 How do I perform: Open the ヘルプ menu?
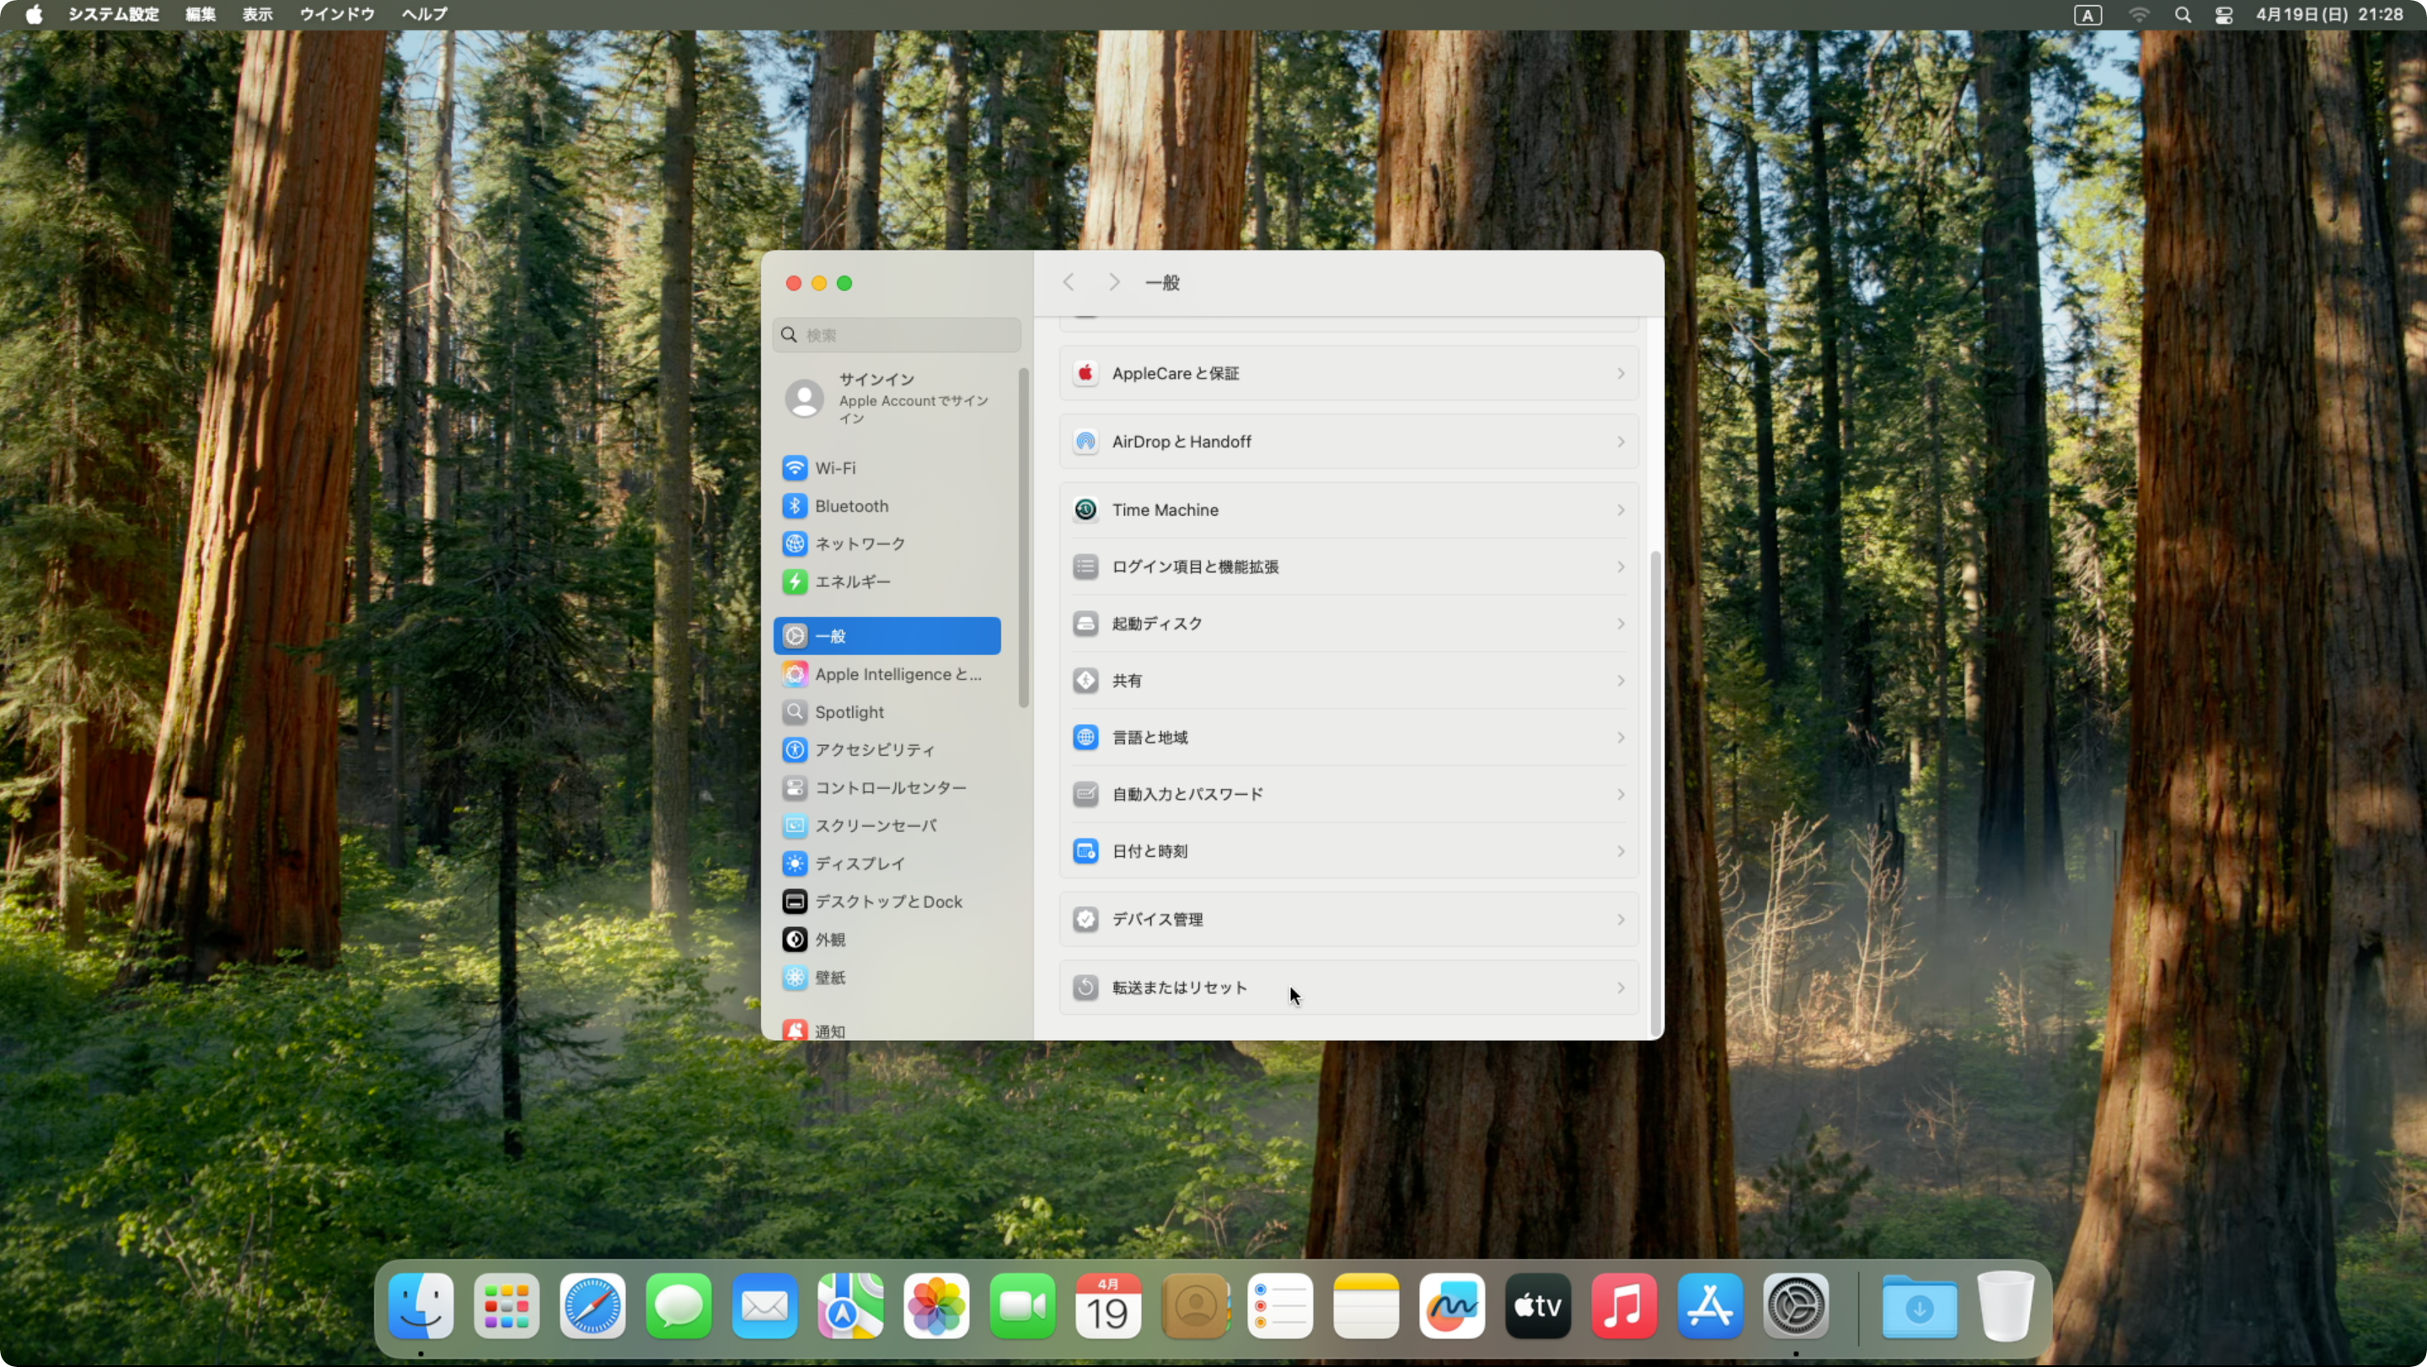click(x=424, y=14)
